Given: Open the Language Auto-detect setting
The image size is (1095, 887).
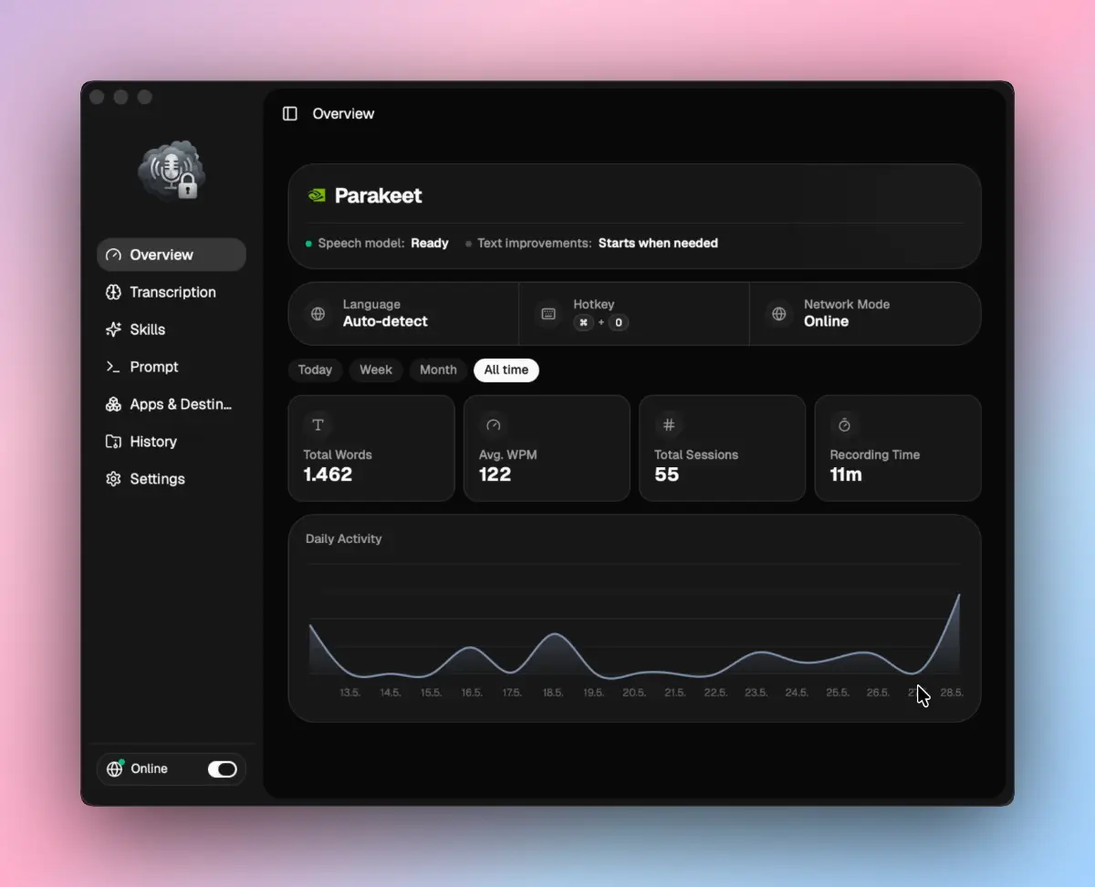Looking at the screenshot, I should [x=403, y=314].
